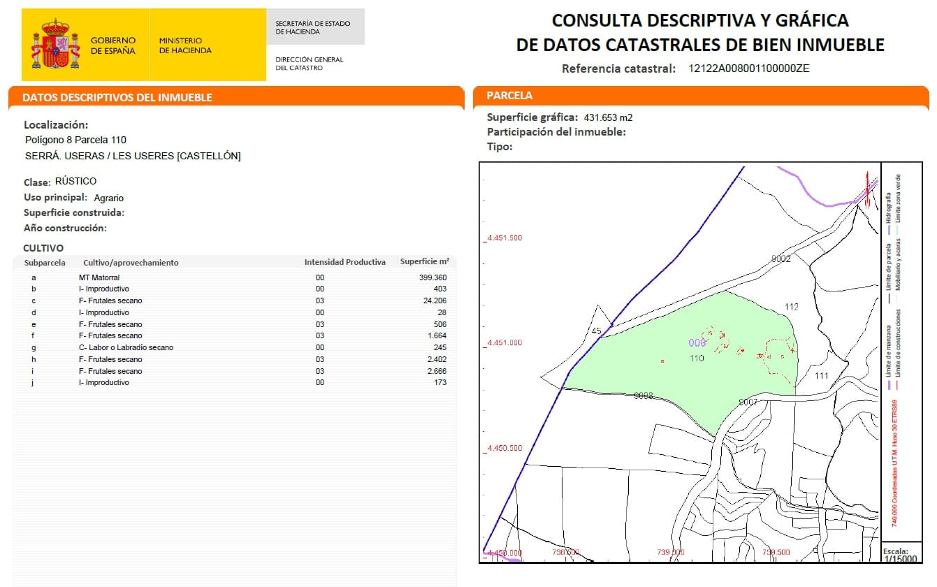Viewport: 937px width, 587px height.
Task: Click map coordinate label 4.451.000
Action: [503, 343]
